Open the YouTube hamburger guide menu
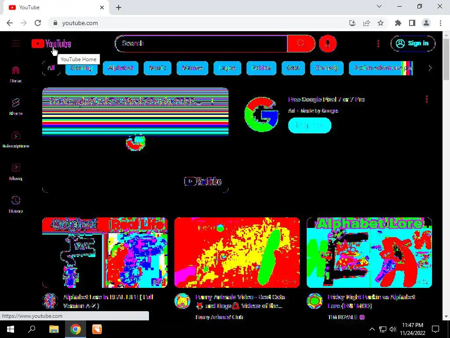The height and width of the screenshot is (338, 450). point(16,44)
